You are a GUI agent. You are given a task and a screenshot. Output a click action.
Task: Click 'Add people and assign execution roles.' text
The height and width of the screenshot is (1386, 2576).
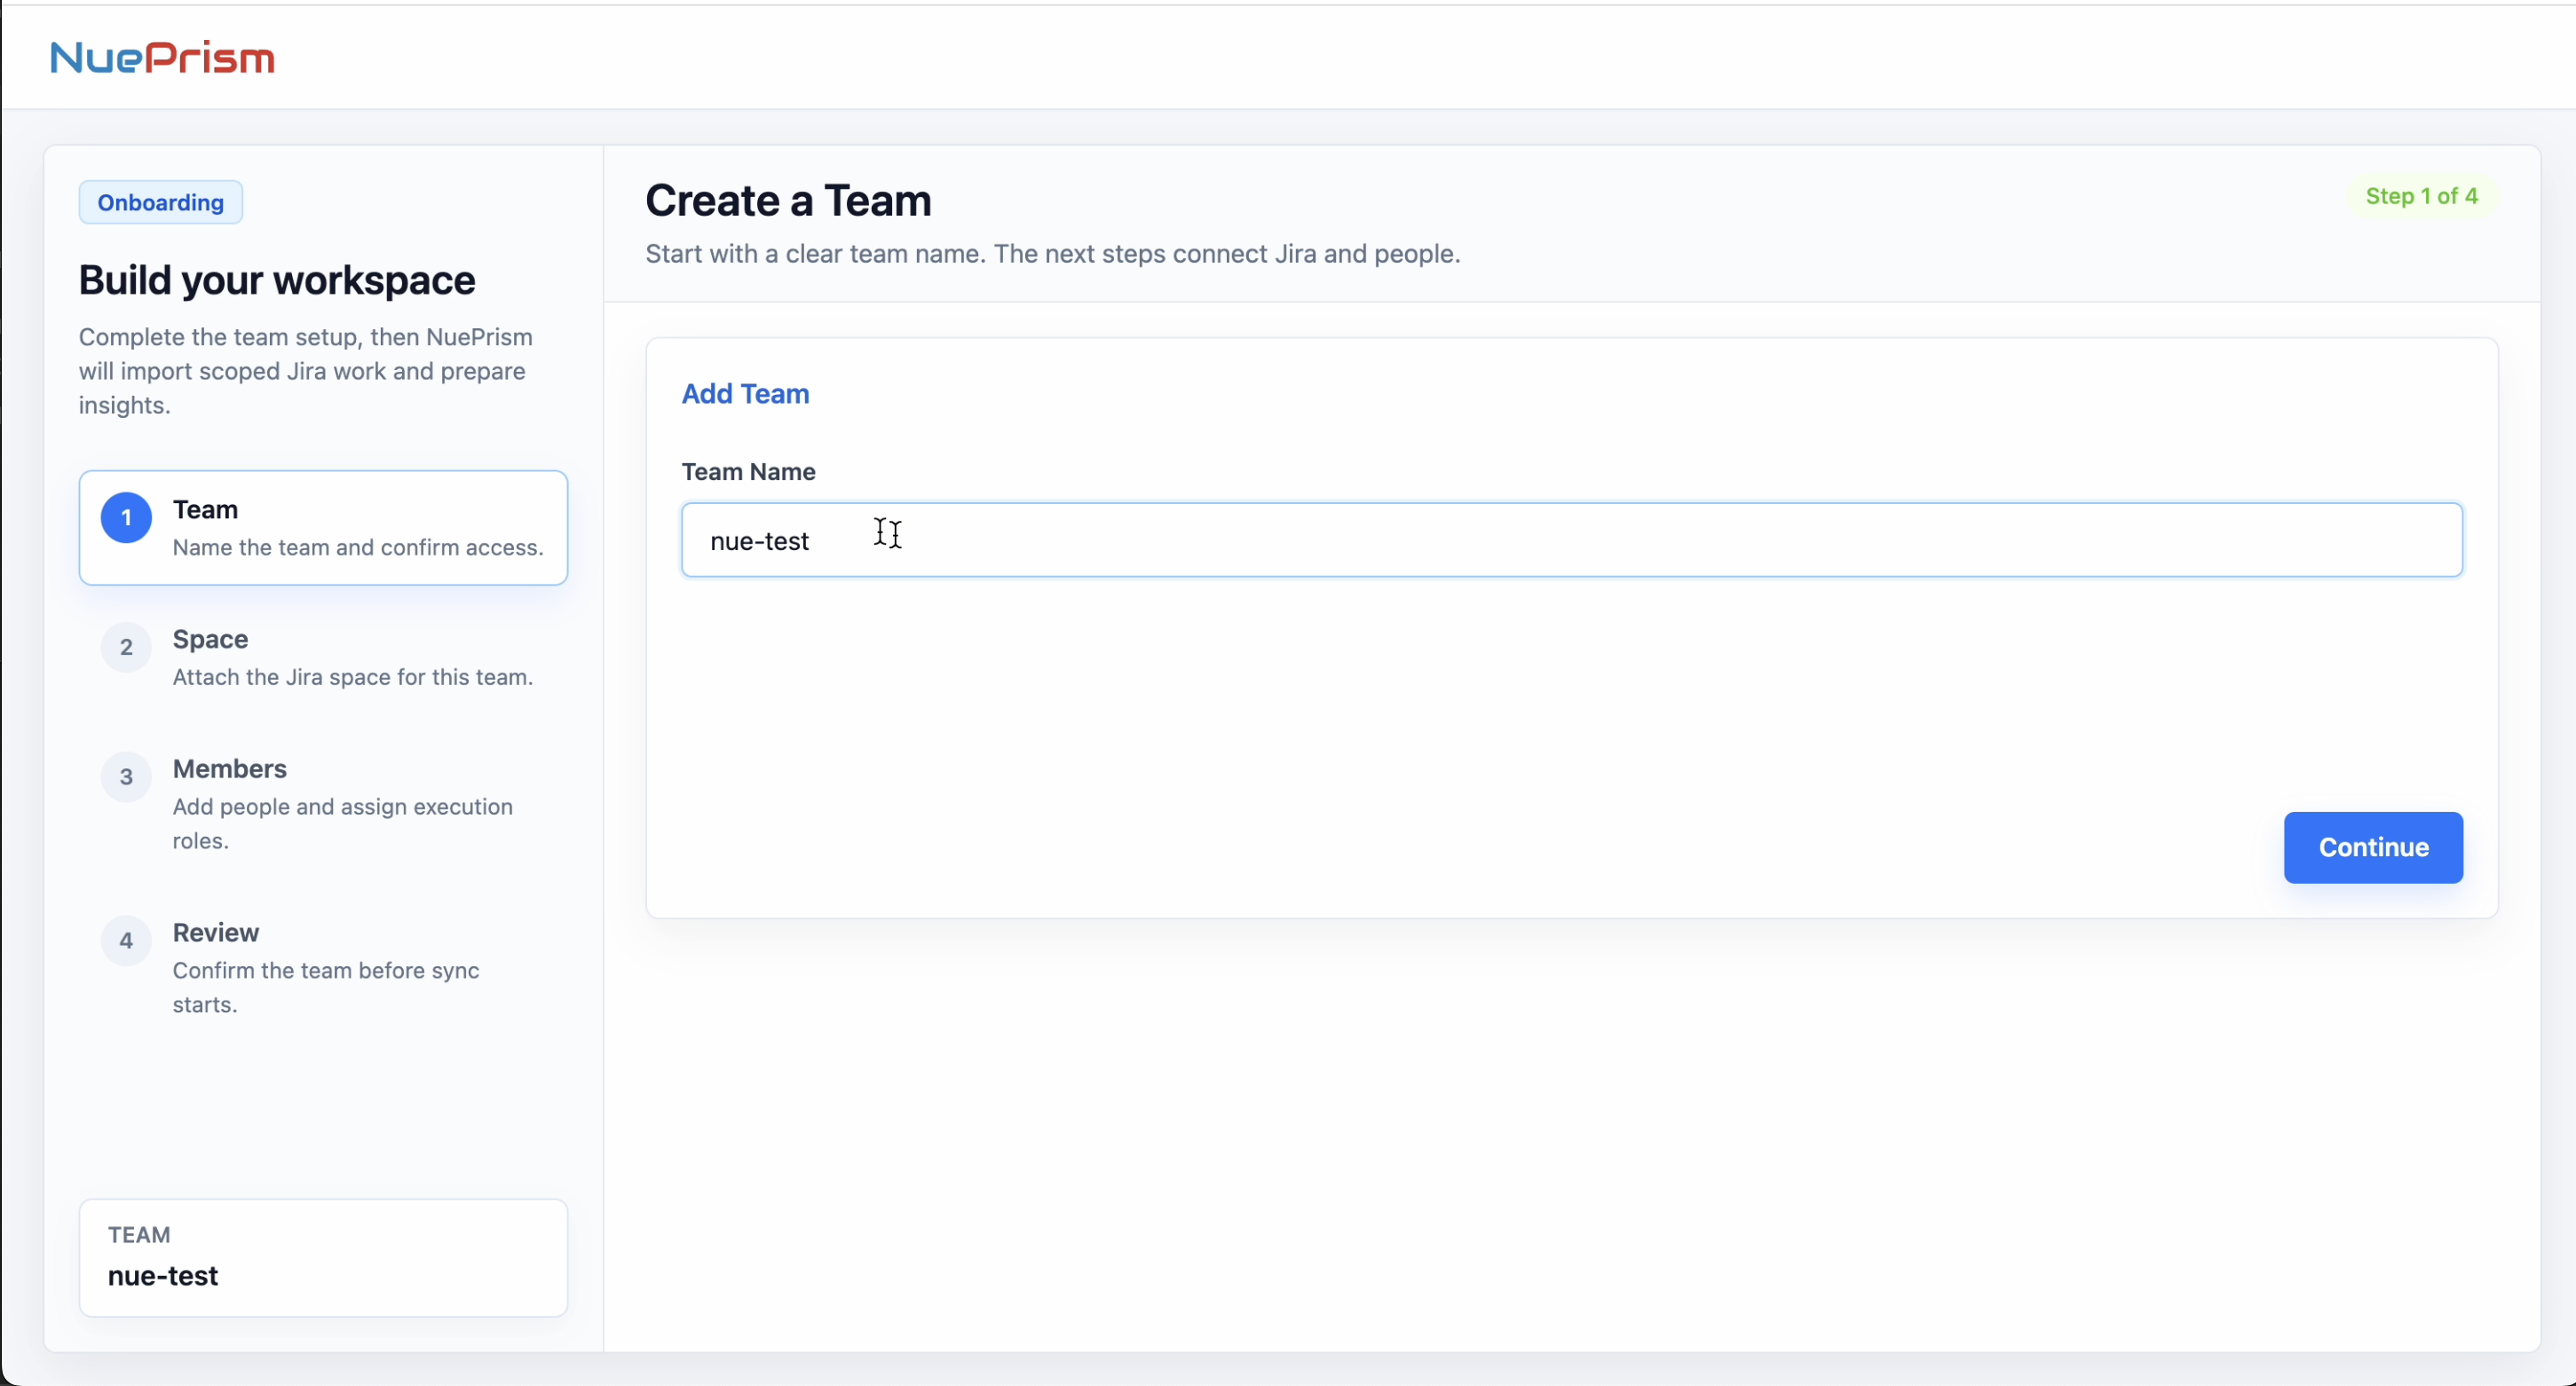coord(343,823)
